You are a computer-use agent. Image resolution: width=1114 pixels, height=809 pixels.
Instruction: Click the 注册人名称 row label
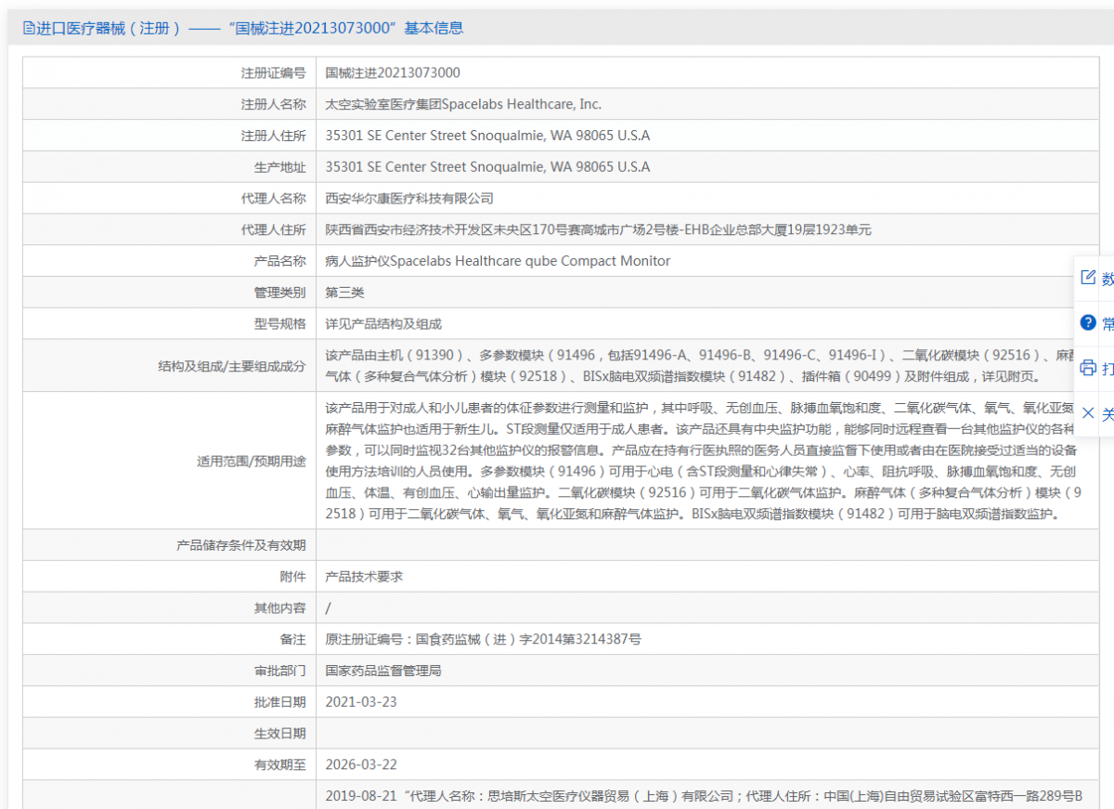(273, 105)
